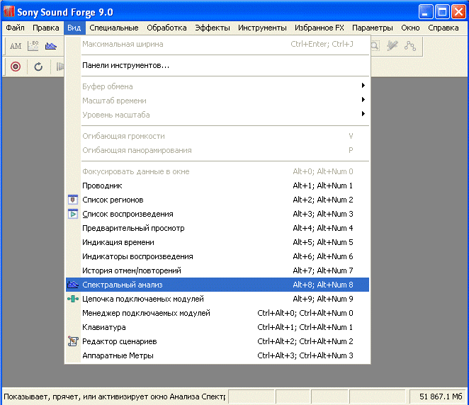469x405 pixels.
Task: Select Цепочка подключаемых модулей entry
Action: click(x=217, y=299)
